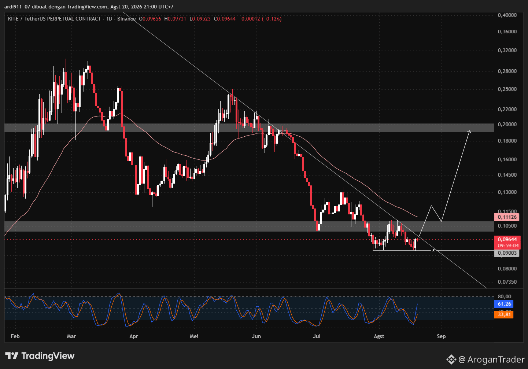
Task: Click the Mar label on the time axis
Action: (x=71, y=336)
